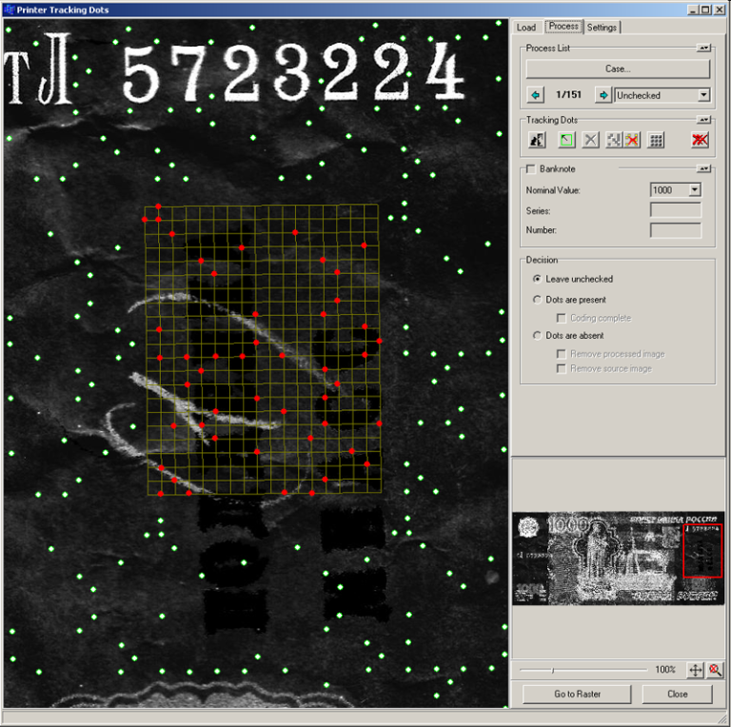Click the red-crossed yellow dots icon

pyautogui.click(x=631, y=140)
